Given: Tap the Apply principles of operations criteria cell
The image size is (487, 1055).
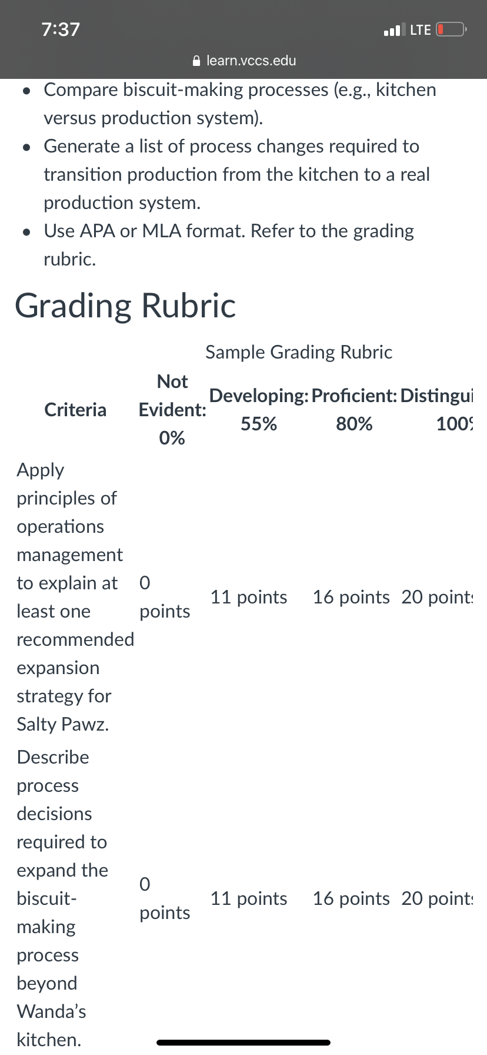Looking at the screenshot, I should [x=75, y=597].
